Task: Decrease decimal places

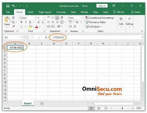Action: (75, 27)
